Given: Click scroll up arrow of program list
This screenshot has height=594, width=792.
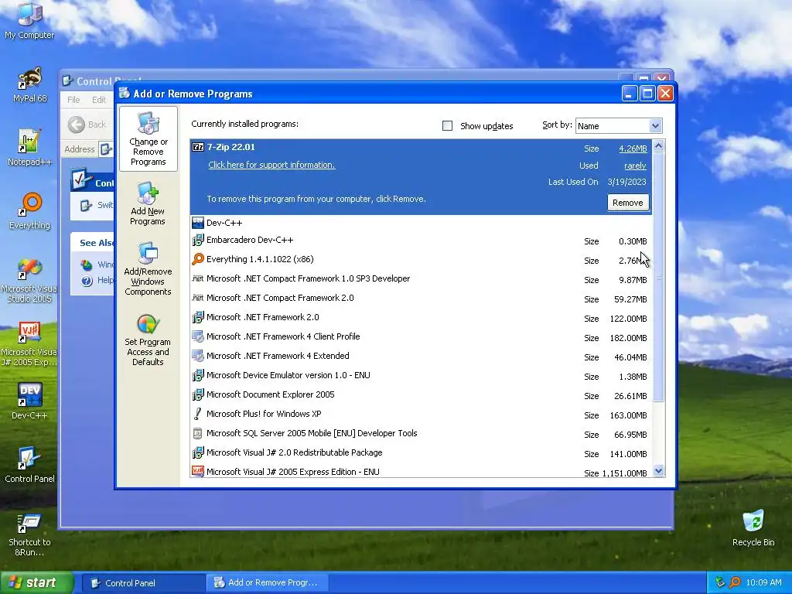Looking at the screenshot, I should tap(658, 146).
